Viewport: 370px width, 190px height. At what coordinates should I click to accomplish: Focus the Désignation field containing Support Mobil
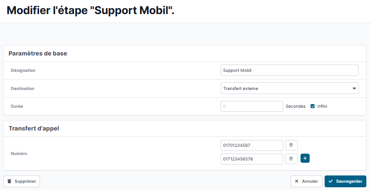[290, 70]
